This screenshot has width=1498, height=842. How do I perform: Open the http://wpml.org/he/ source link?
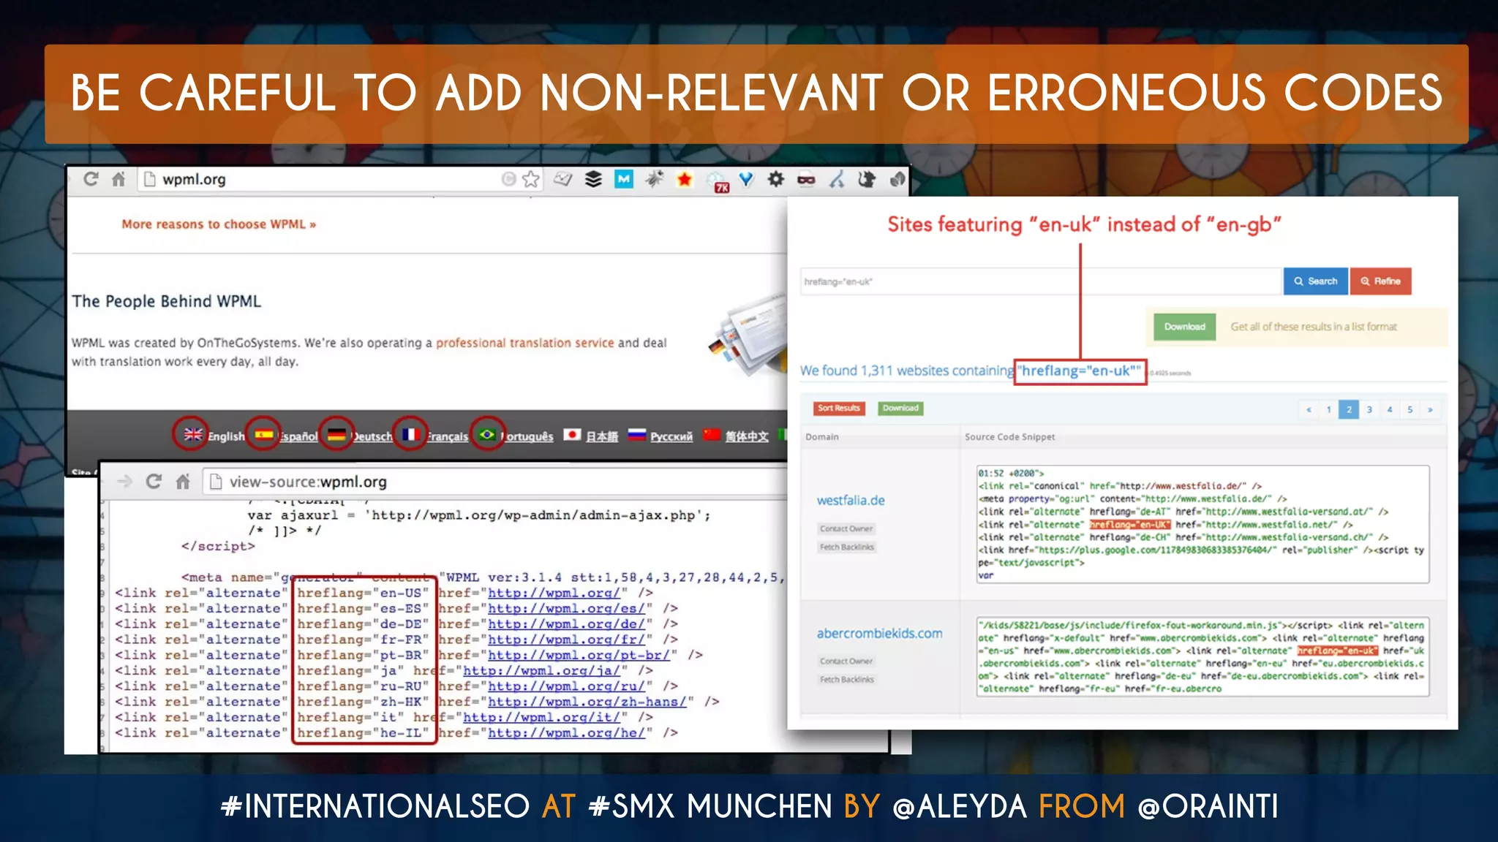pos(567,732)
